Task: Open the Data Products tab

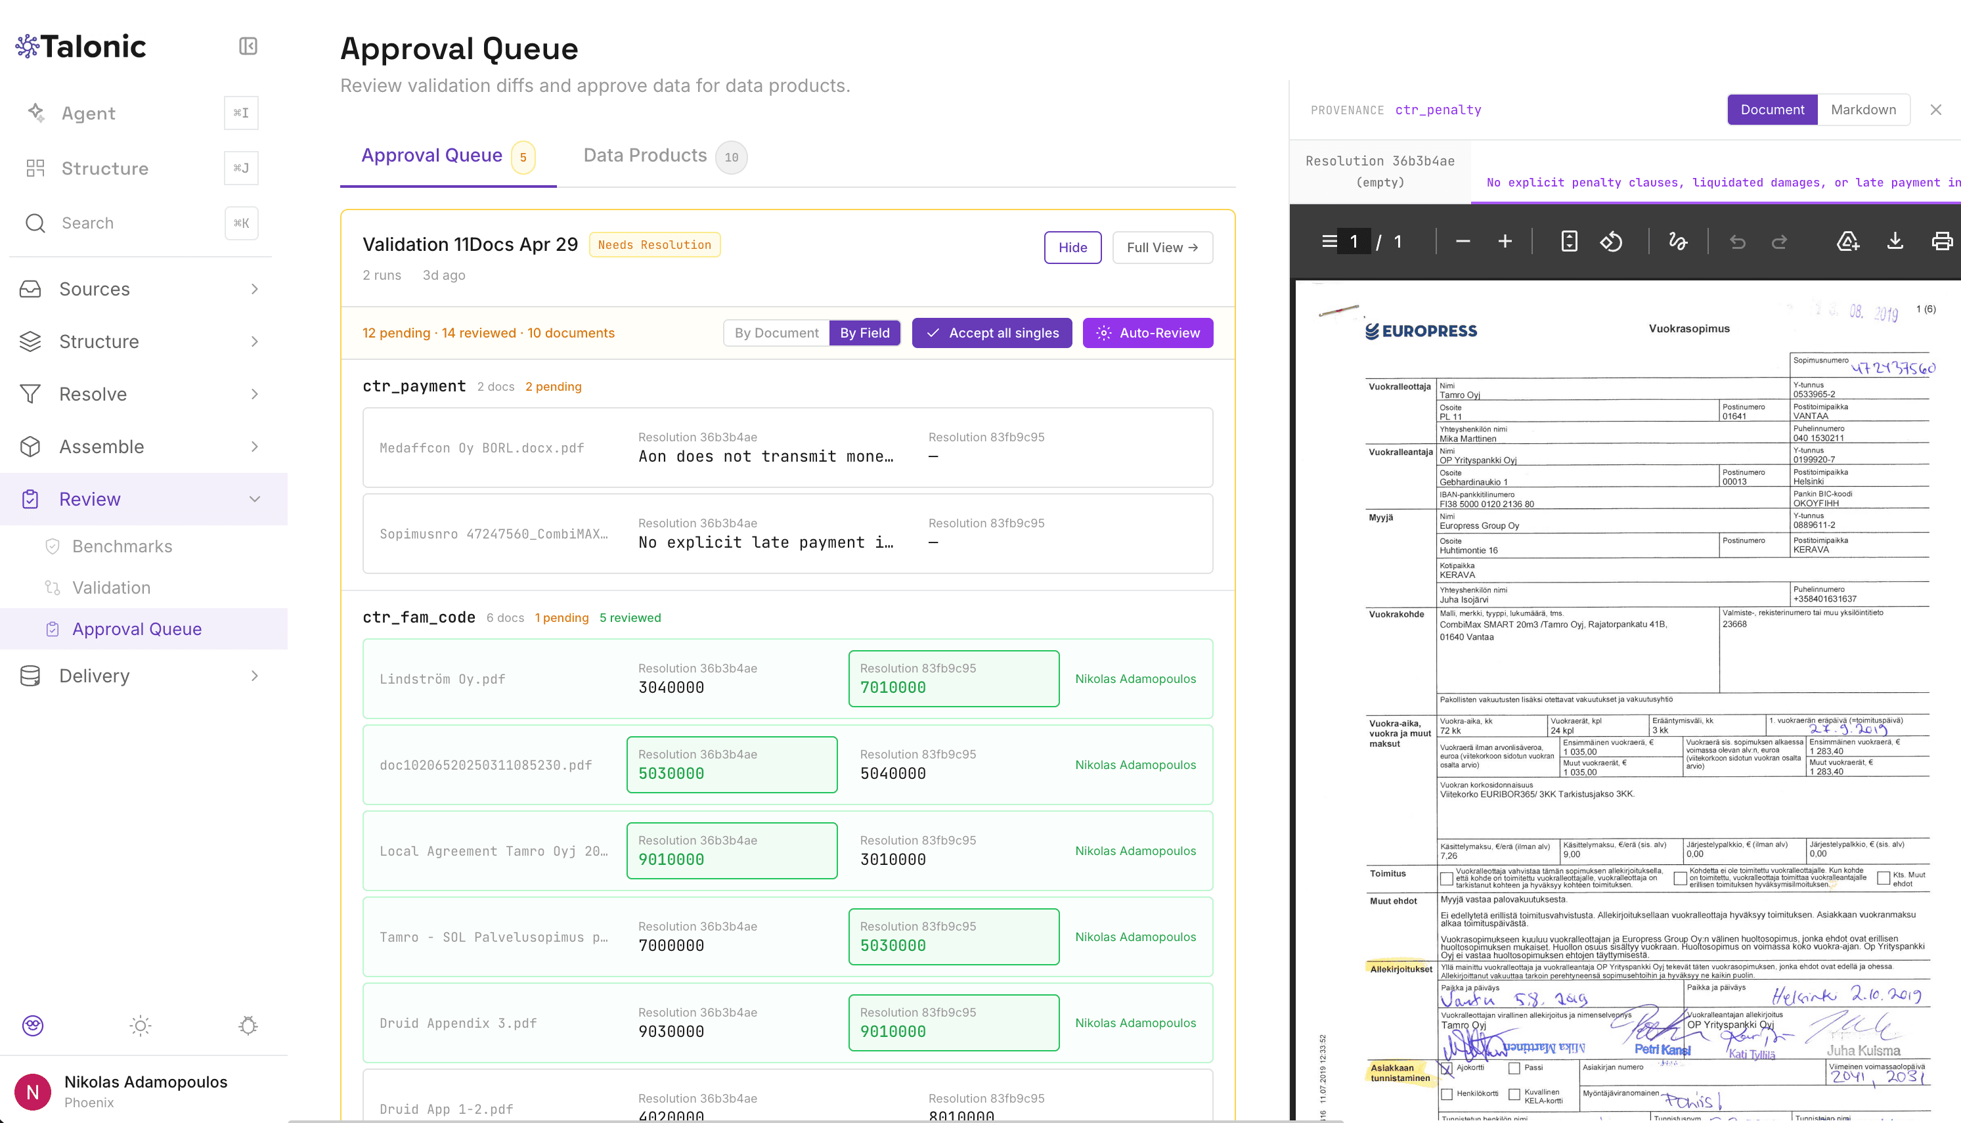Action: tap(665, 156)
